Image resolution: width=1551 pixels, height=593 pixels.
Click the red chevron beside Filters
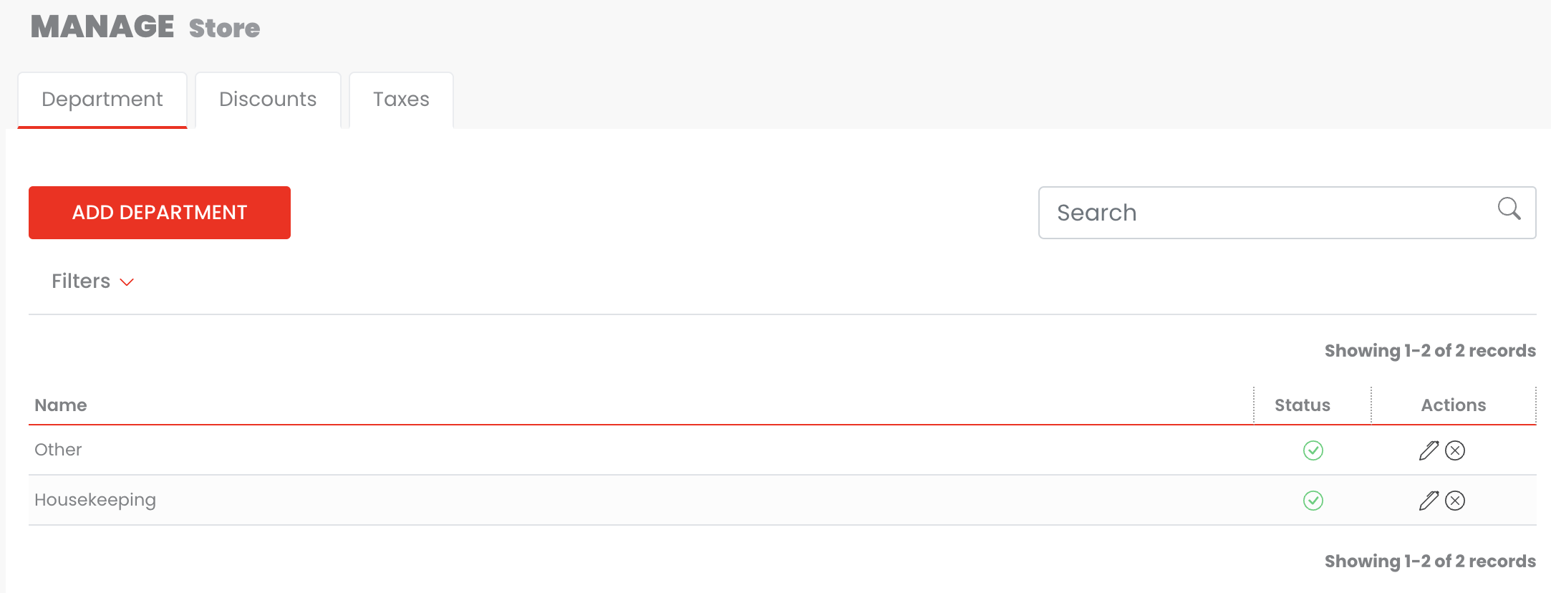click(x=127, y=282)
